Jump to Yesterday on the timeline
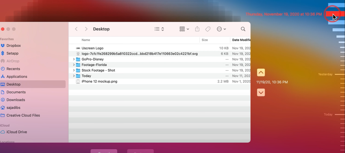Screen dimensions: 345x153 point(325,74)
